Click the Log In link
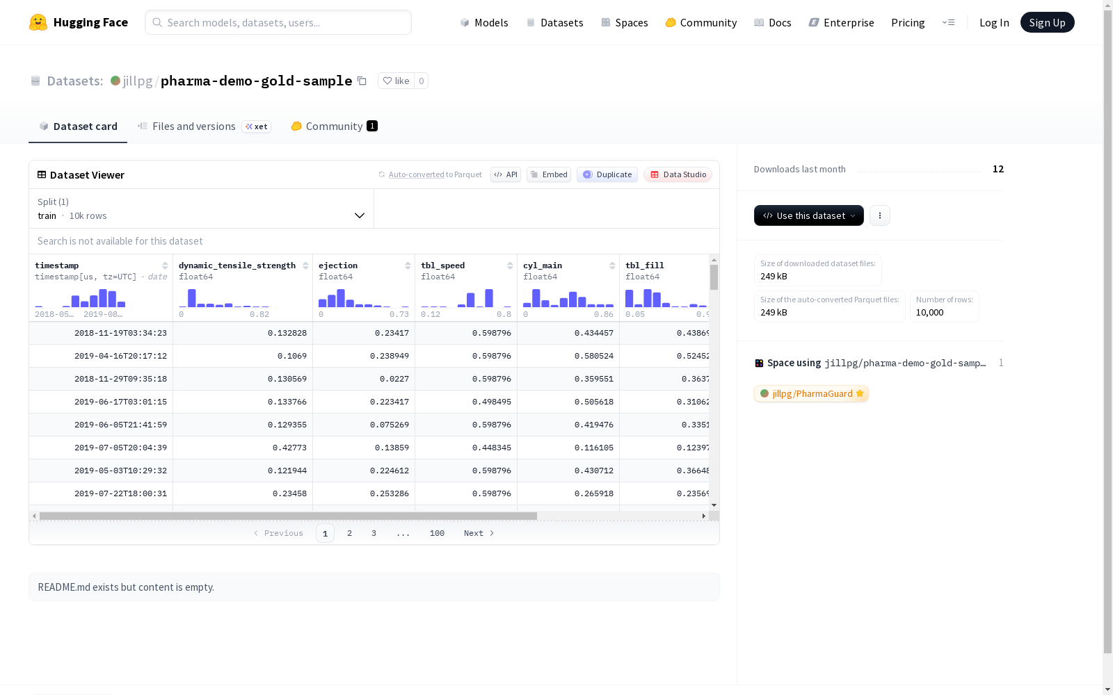1113x695 pixels. coord(994,22)
